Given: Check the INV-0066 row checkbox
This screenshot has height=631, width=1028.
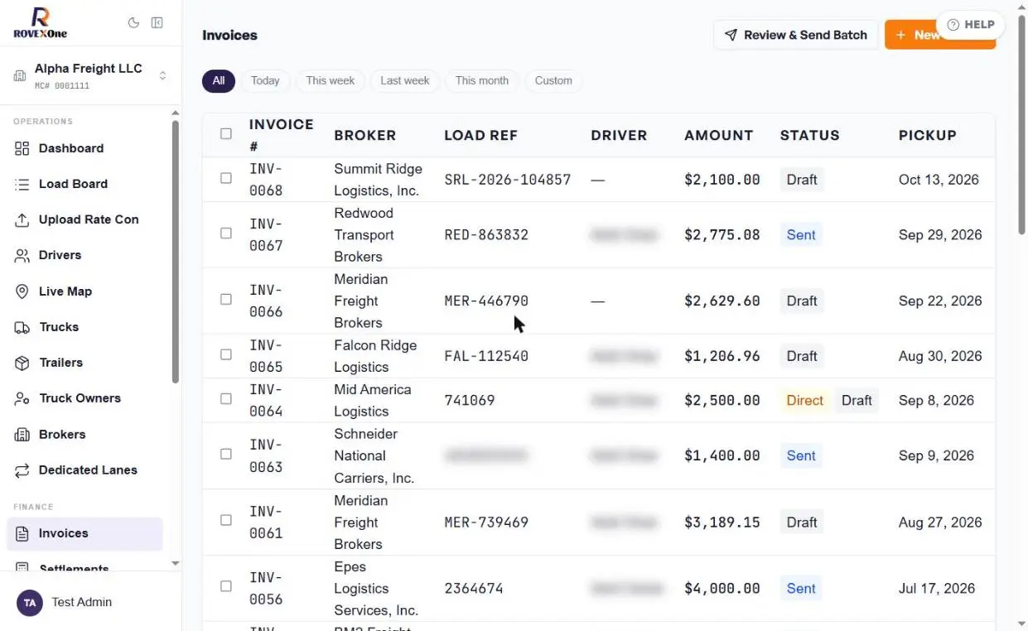Looking at the screenshot, I should [226, 300].
